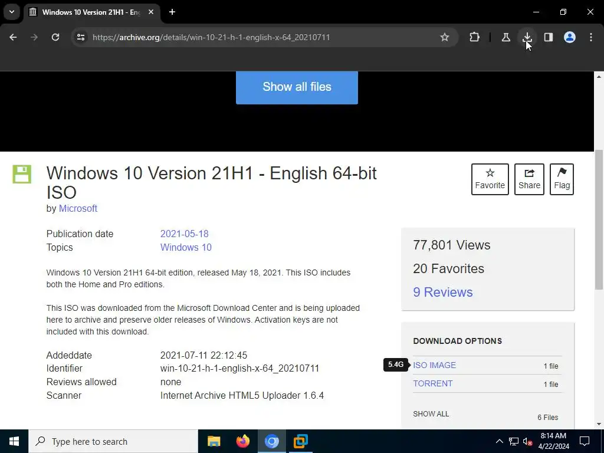Open the Microsoft author link

pyautogui.click(x=78, y=208)
